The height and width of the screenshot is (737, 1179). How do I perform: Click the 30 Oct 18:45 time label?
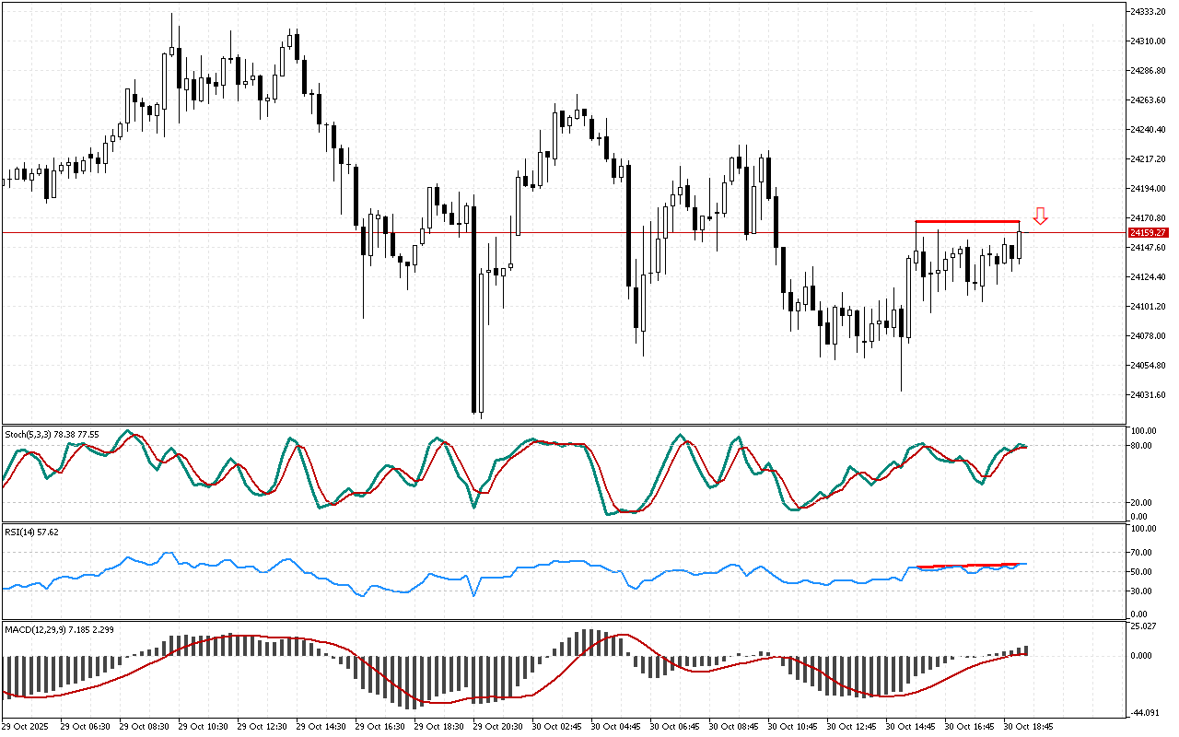tap(1028, 726)
